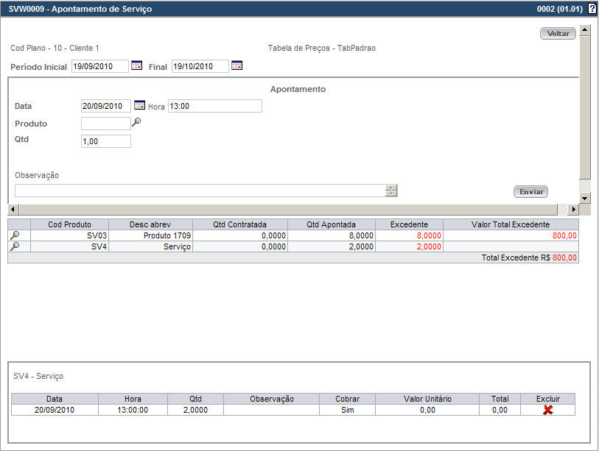Click the Produto code input box
Screen dimensions: 599x451
coord(105,124)
